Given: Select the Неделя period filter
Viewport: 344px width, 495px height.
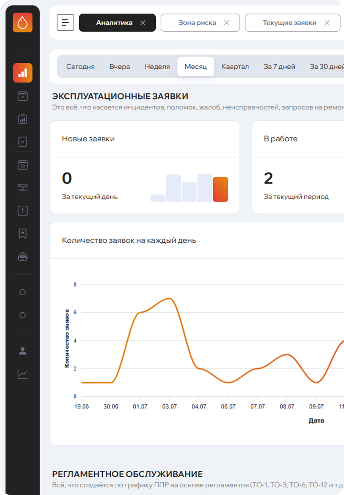Looking at the screenshot, I should point(157,67).
